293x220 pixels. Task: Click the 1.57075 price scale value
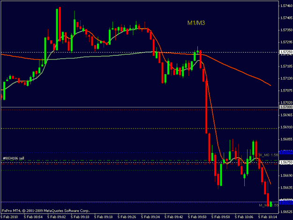286,91
